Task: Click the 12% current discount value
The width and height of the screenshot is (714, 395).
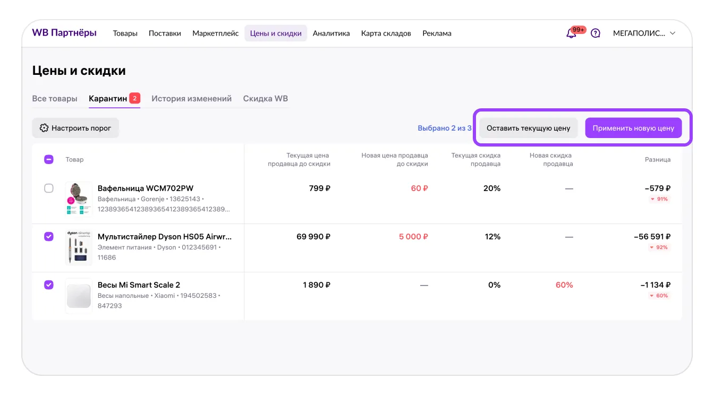Action: click(x=492, y=236)
